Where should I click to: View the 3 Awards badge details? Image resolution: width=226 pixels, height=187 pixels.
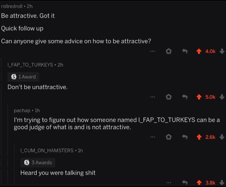tap(38, 162)
